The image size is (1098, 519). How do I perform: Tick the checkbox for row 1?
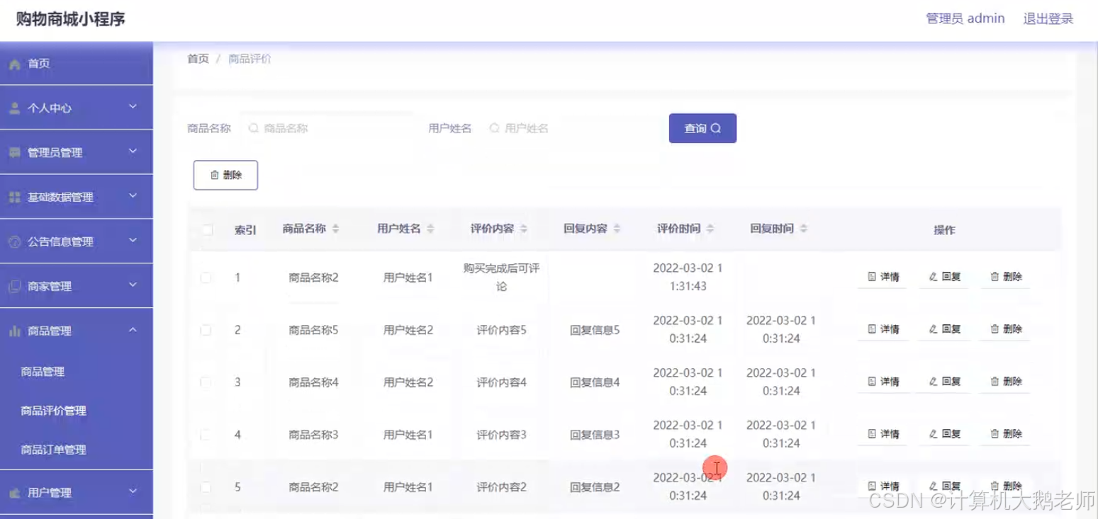206,278
